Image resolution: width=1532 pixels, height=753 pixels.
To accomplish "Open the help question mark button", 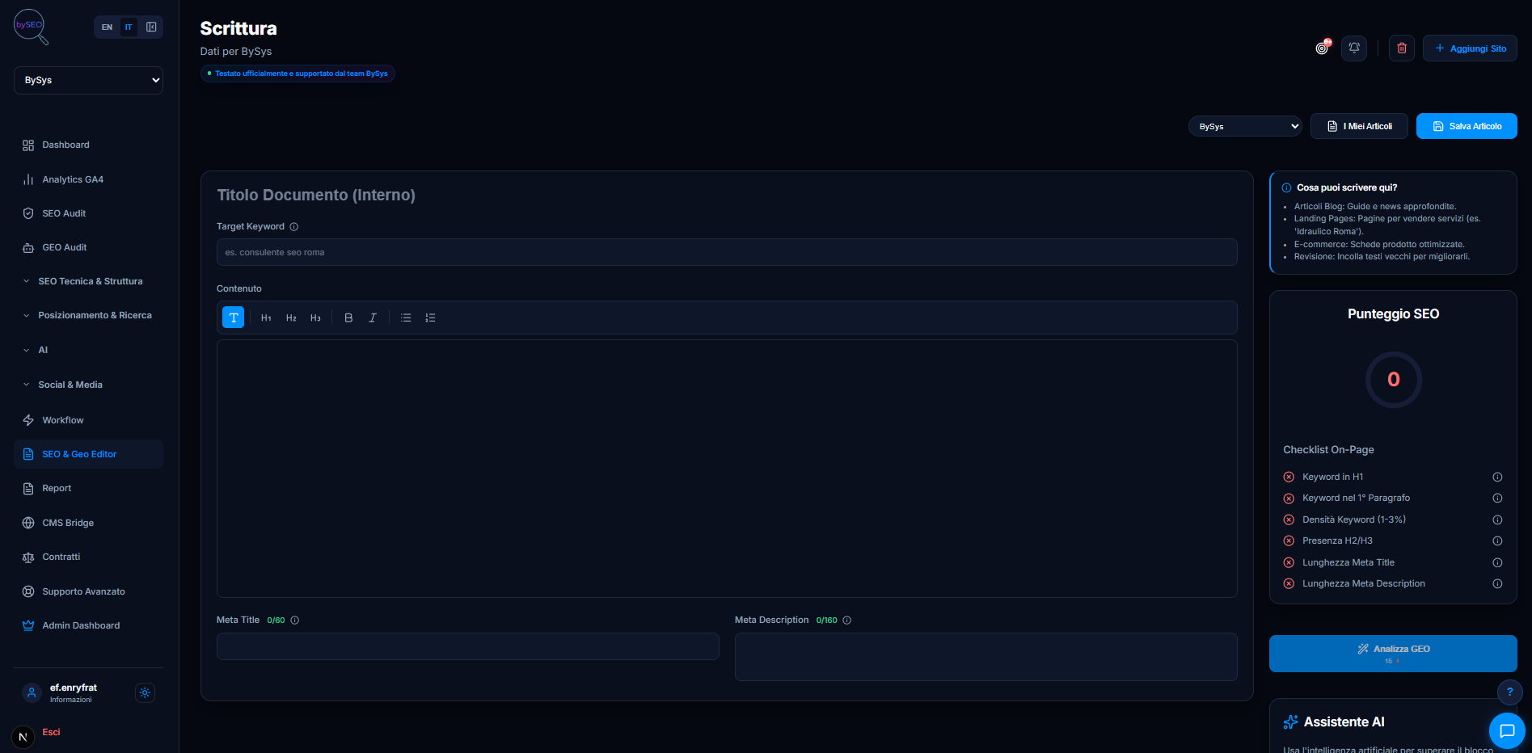I will coord(1509,692).
